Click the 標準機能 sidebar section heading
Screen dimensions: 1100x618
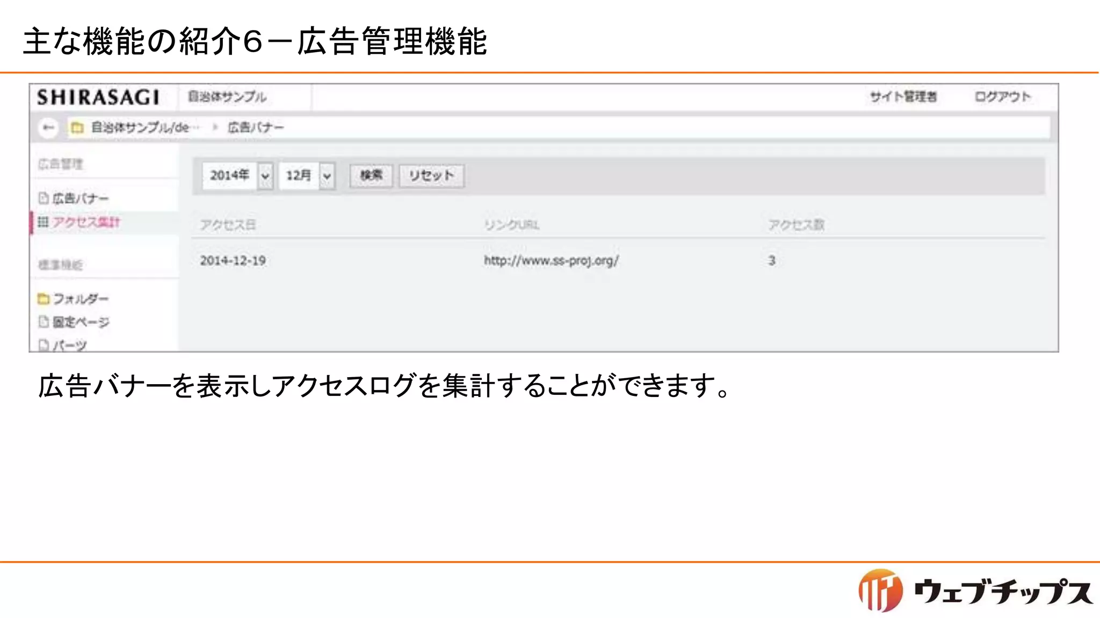coord(60,264)
